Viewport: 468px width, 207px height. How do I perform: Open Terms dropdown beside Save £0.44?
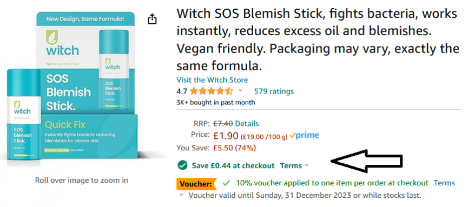pos(294,165)
